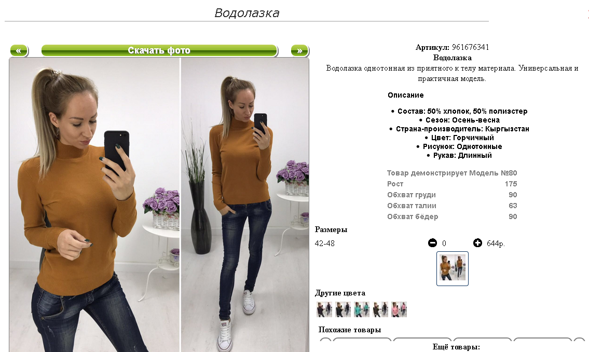Click the Похожие товары heading

(350, 330)
